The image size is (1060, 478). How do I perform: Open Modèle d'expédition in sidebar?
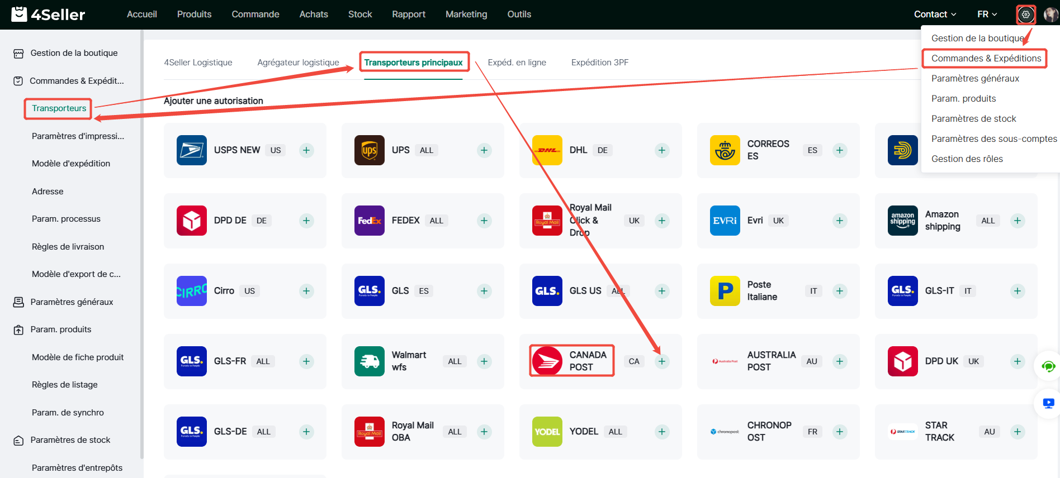[71, 164]
